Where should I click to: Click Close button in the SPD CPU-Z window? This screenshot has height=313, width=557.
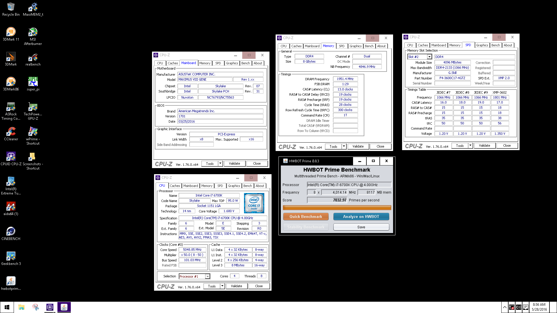click(x=507, y=145)
